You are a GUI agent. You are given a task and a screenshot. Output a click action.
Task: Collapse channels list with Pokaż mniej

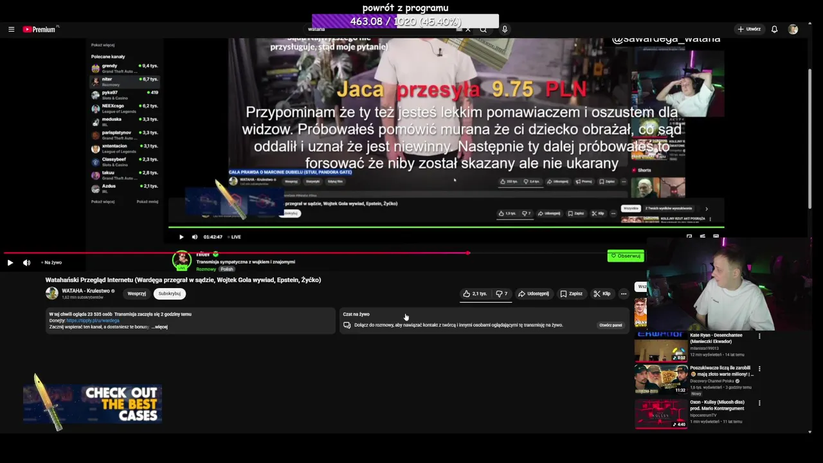point(147,201)
